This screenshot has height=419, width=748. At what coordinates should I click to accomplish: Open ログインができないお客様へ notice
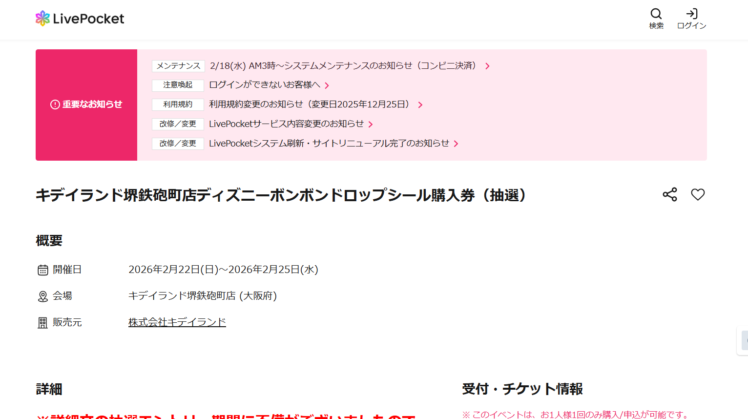tap(265, 85)
